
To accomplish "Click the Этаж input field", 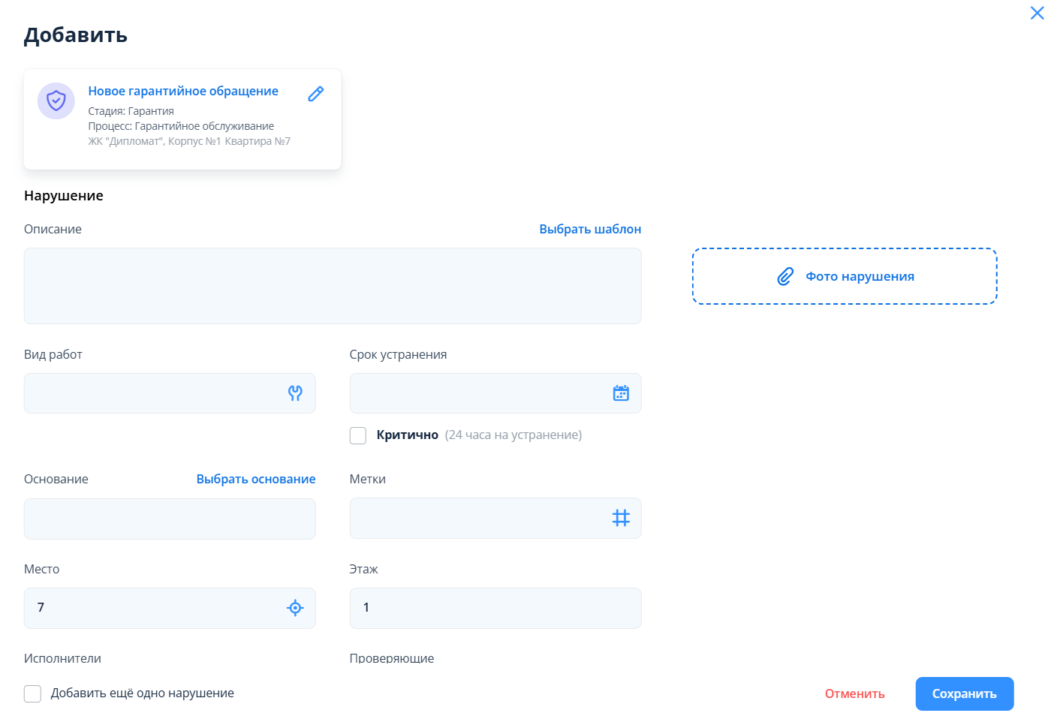I will coord(495,608).
